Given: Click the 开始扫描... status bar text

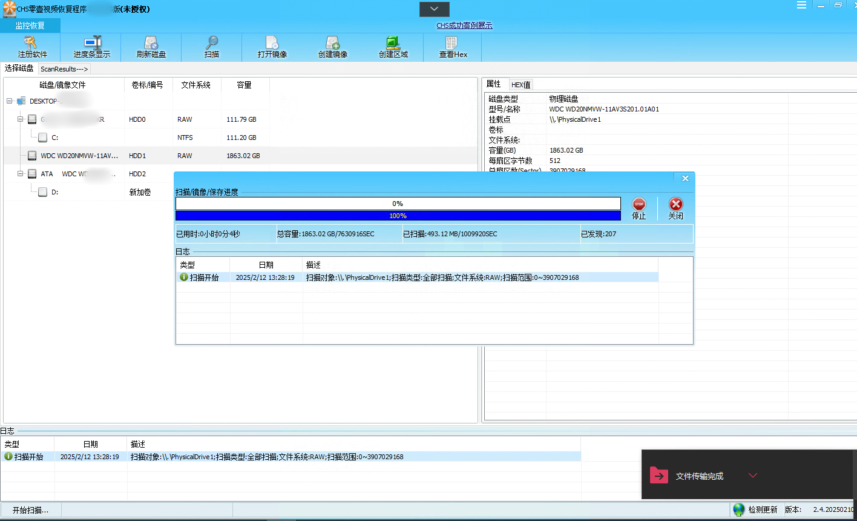Looking at the screenshot, I should (x=30, y=509).
